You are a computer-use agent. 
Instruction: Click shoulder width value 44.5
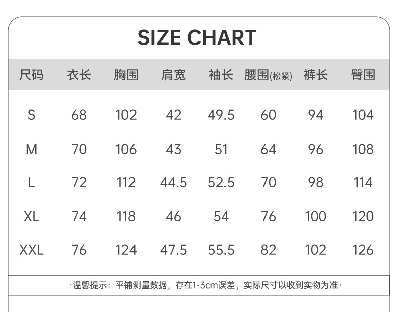(x=173, y=182)
